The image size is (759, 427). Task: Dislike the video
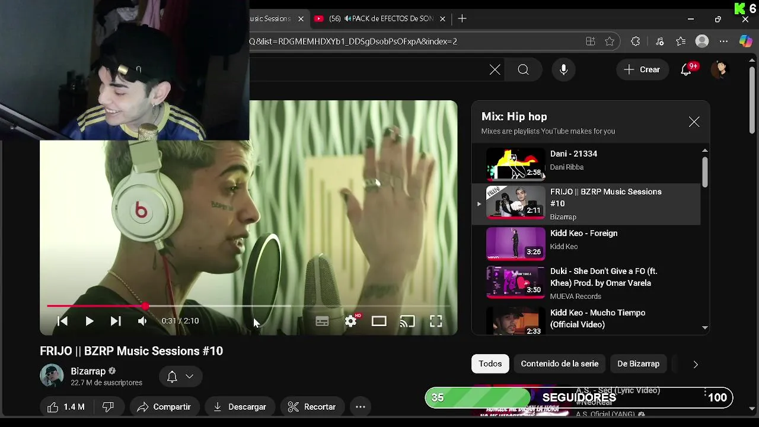[x=108, y=407]
